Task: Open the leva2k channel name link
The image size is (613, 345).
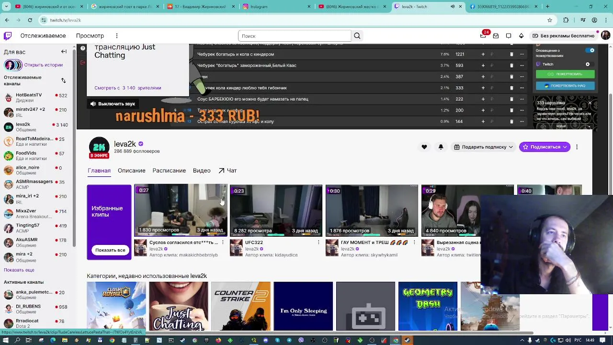Action: [125, 144]
